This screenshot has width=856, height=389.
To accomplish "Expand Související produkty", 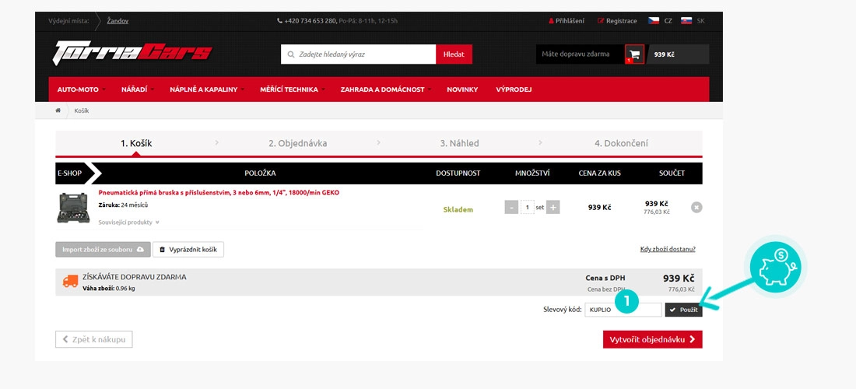I will 129,222.
